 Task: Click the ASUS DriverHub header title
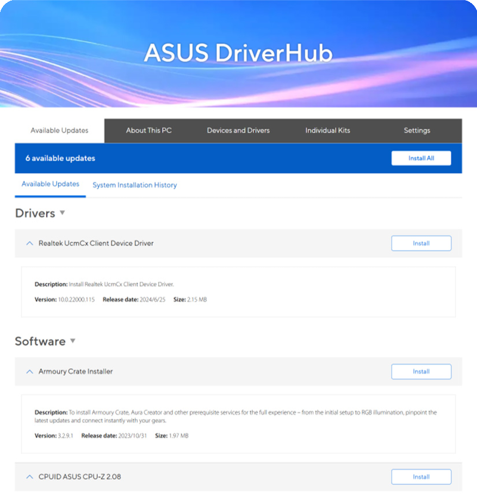click(238, 54)
